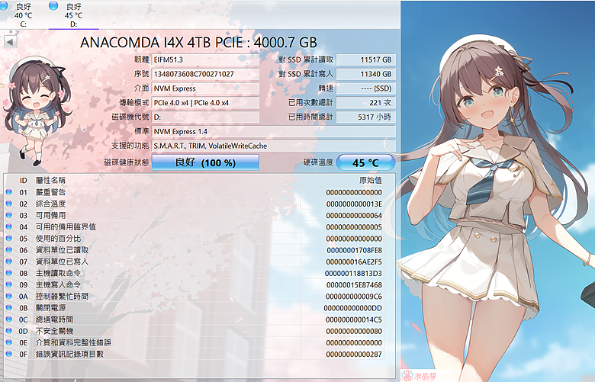Click the standard field NVM Express 1.4
Screen dimensions: 595x382
pyautogui.click(x=274, y=132)
